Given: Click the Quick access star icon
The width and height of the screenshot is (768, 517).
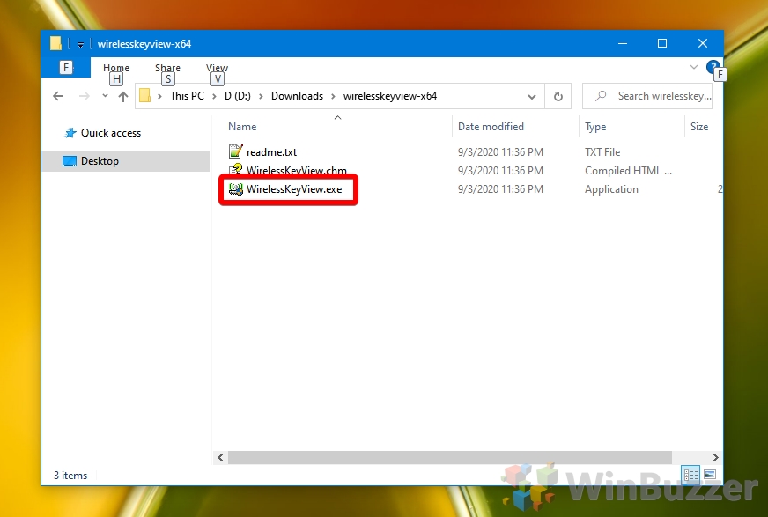Looking at the screenshot, I should [x=70, y=133].
